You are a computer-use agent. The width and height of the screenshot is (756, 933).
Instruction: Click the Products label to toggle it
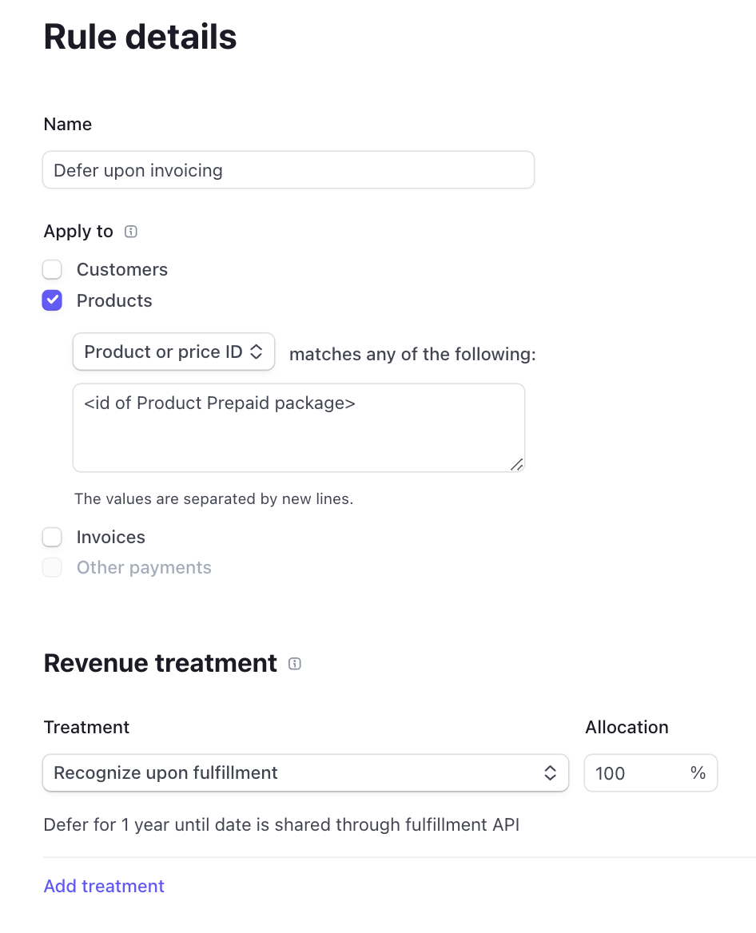pyautogui.click(x=114, y=300)
